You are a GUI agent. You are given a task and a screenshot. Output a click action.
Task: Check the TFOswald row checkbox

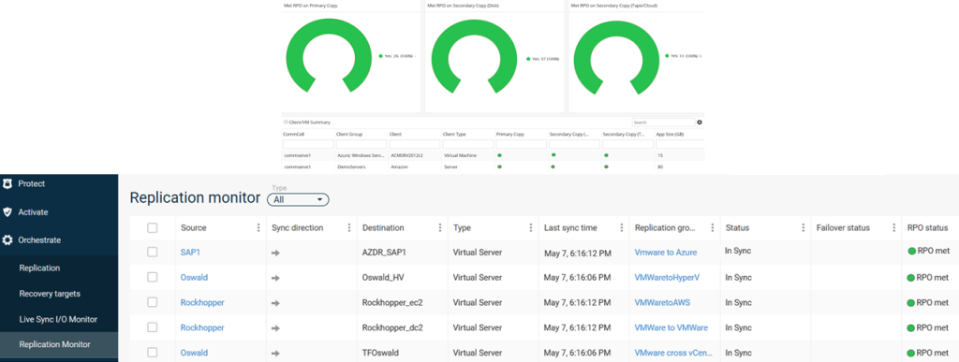(x=153, y=353)
